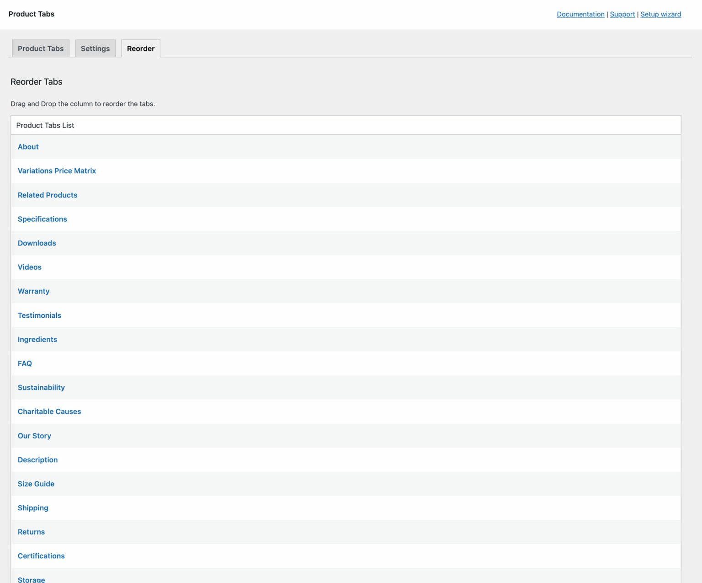
Task: Click the Videos tab entry
Action: 29,267
